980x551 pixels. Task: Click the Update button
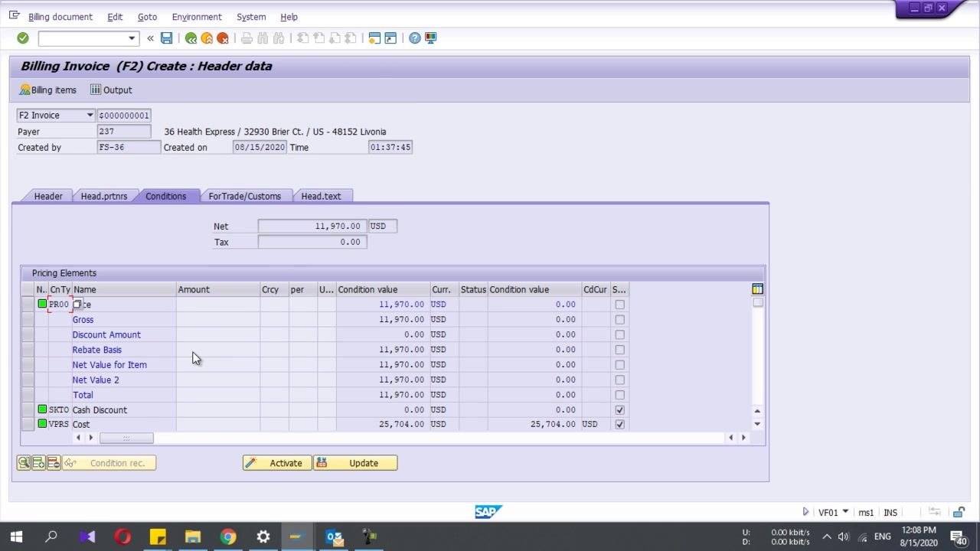(355, 463)
